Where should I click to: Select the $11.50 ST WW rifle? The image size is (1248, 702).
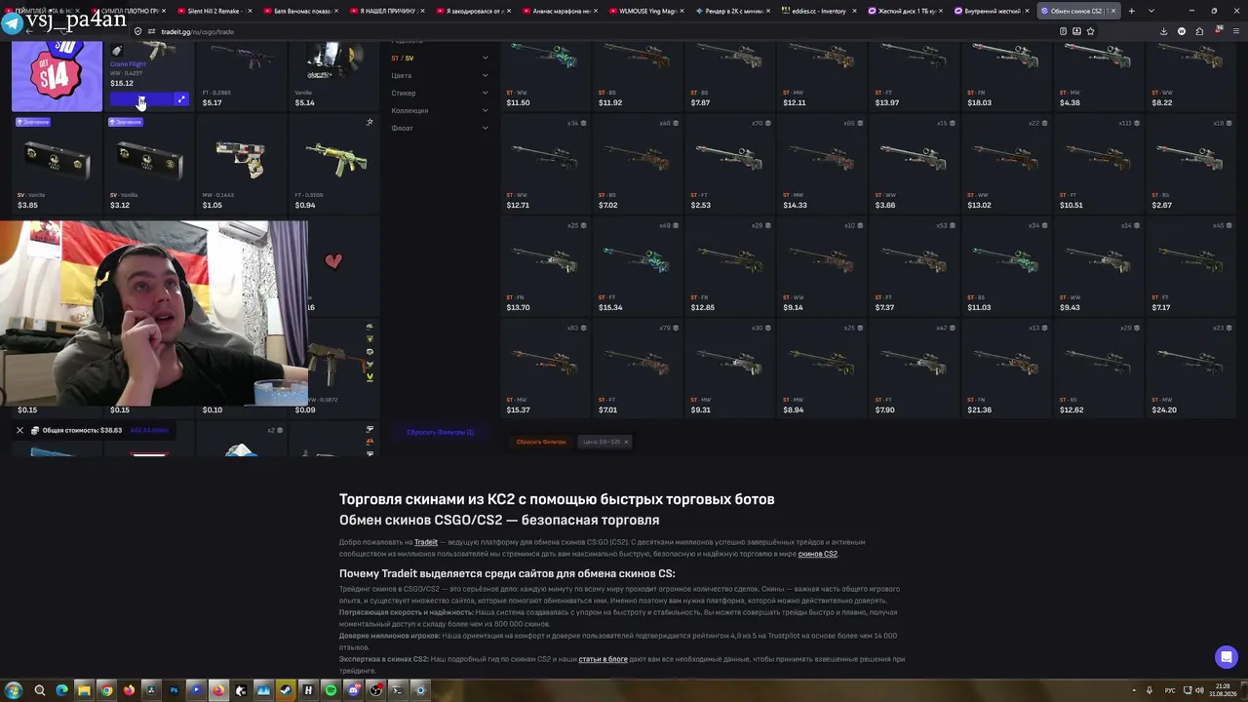tap(546, 76)
